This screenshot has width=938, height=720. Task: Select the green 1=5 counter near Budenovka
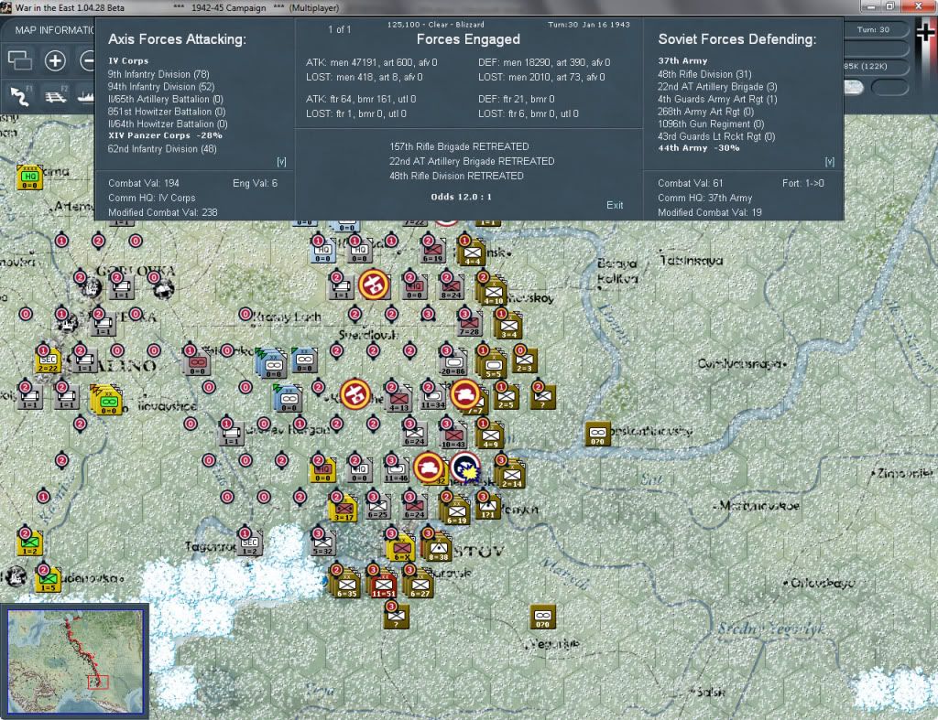click(x=48, y=580)
